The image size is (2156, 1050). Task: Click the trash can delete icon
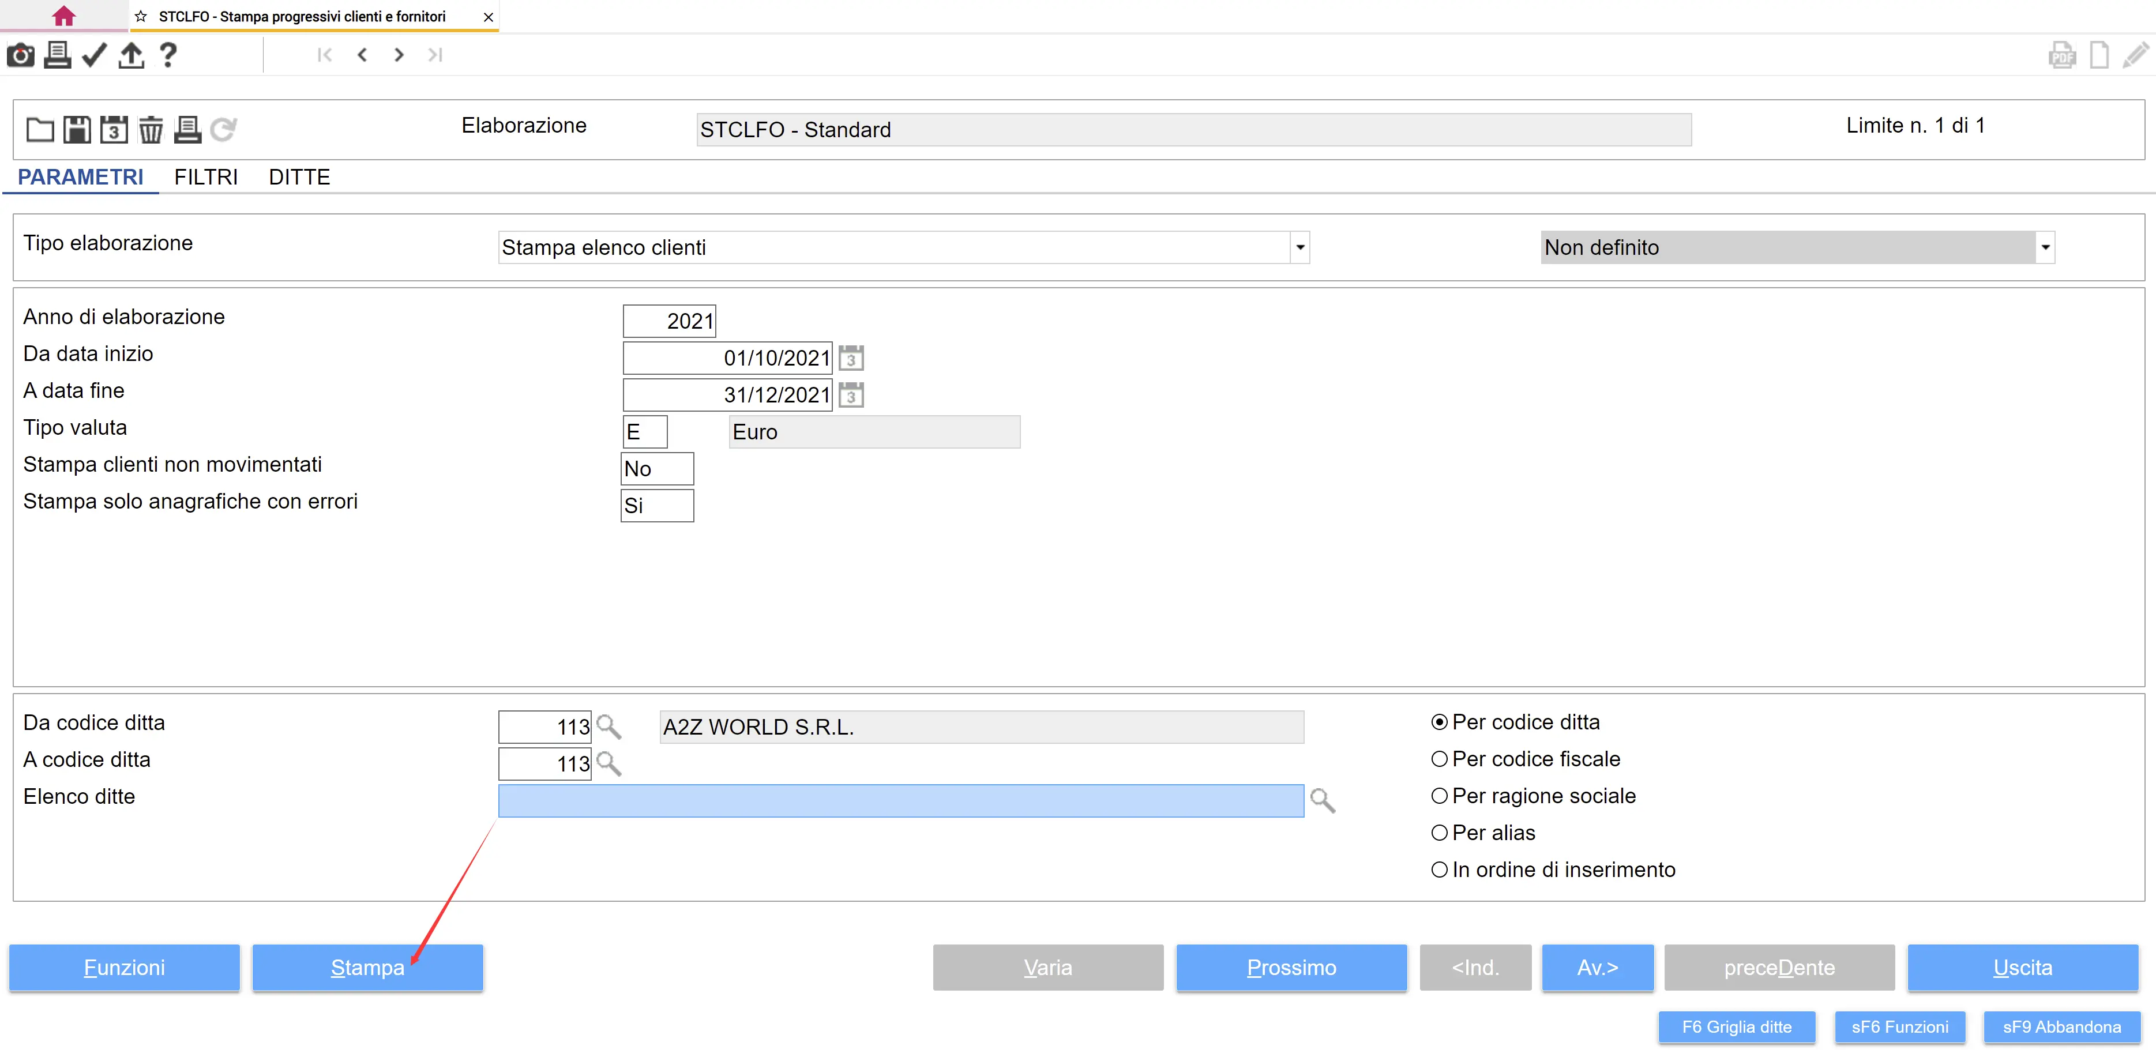pos(151,130)
